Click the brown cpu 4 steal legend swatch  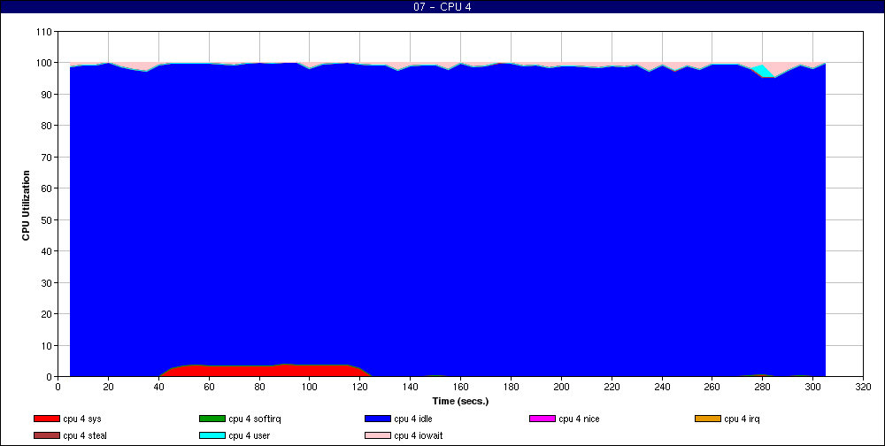[46, 436]
